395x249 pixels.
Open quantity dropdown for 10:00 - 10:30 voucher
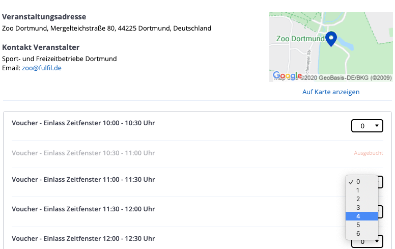367,126
